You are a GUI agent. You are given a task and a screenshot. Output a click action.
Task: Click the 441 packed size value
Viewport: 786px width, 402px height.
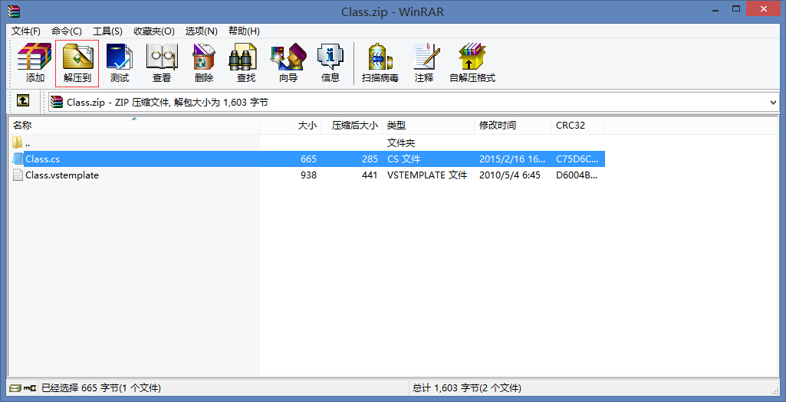[x=370, y=175]
